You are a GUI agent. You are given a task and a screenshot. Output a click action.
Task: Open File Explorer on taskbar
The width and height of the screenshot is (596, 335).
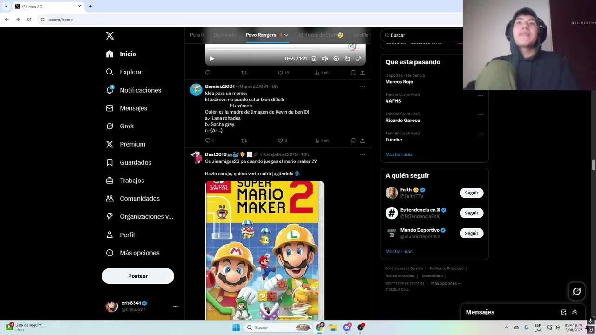click(x=333, y=328)
